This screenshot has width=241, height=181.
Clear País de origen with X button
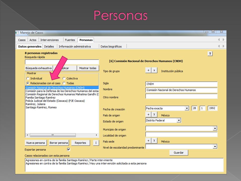pyautogui.click(x=154, y=115)
